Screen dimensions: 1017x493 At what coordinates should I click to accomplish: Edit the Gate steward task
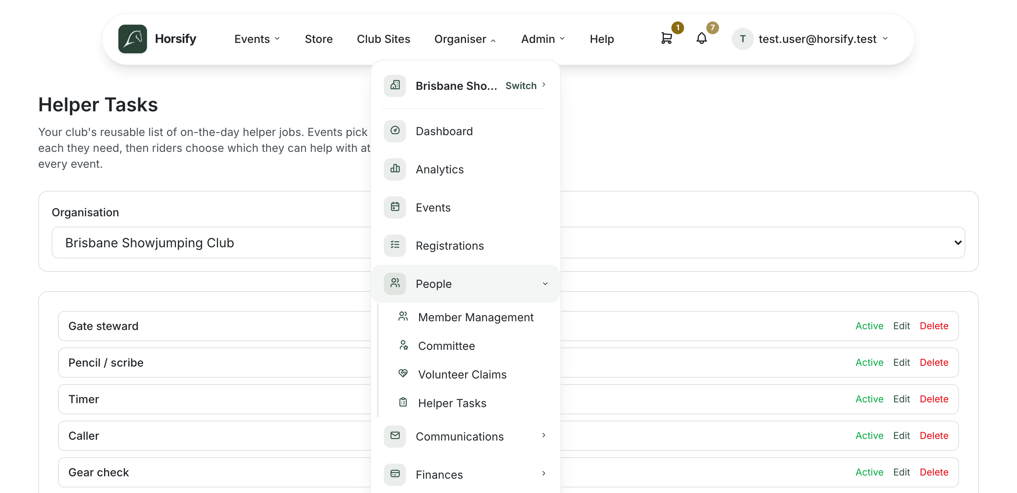pos(901,326)
